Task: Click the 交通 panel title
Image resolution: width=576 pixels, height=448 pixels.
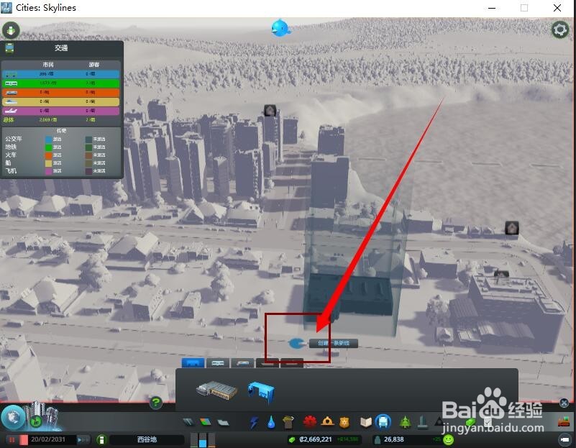Action: [61, 47]
